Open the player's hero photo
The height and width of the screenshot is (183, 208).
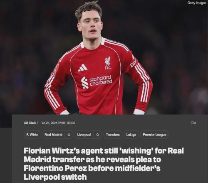click(x=104, y=57)
